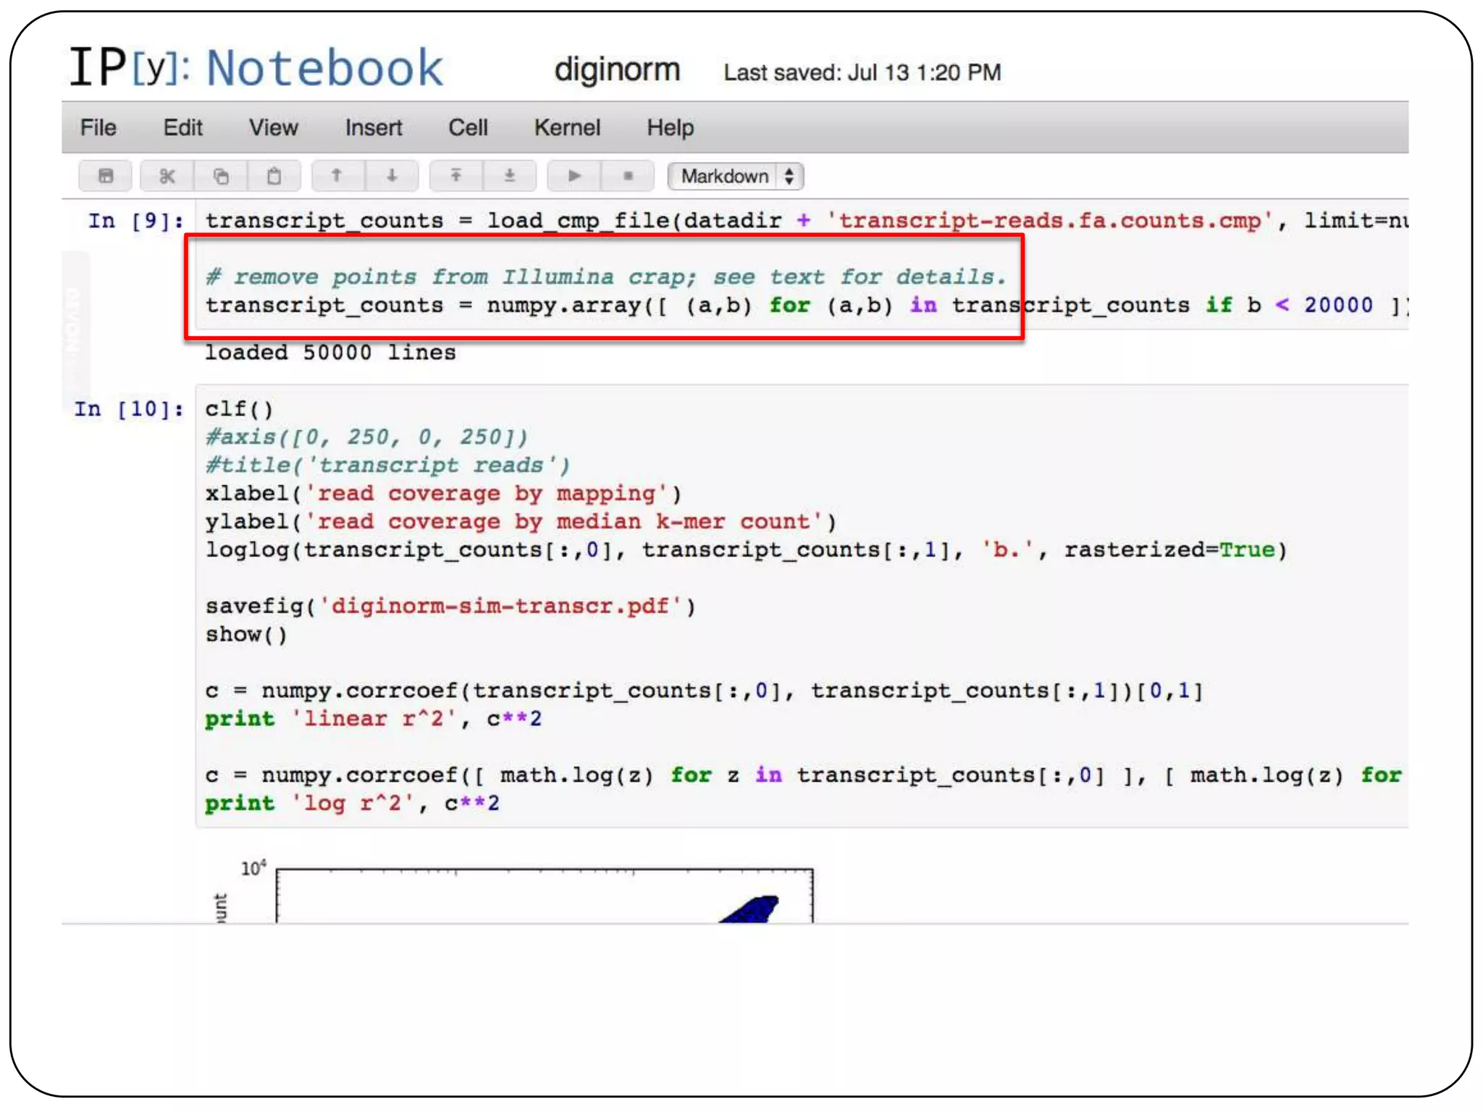Open the Kernel menu
The width and height of the screenshot is (1483, 1112).
(567, 127)
